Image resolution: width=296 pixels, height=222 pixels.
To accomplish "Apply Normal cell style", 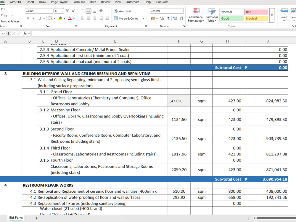I will (x=232, y=12).
